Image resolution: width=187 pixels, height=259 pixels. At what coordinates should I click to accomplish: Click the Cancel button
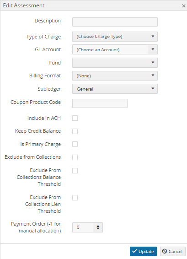point(173,251)
